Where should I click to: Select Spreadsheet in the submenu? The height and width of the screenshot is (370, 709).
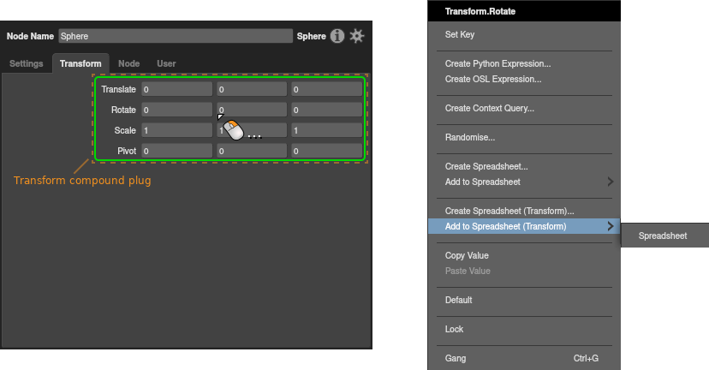click(x=662, y=236)
